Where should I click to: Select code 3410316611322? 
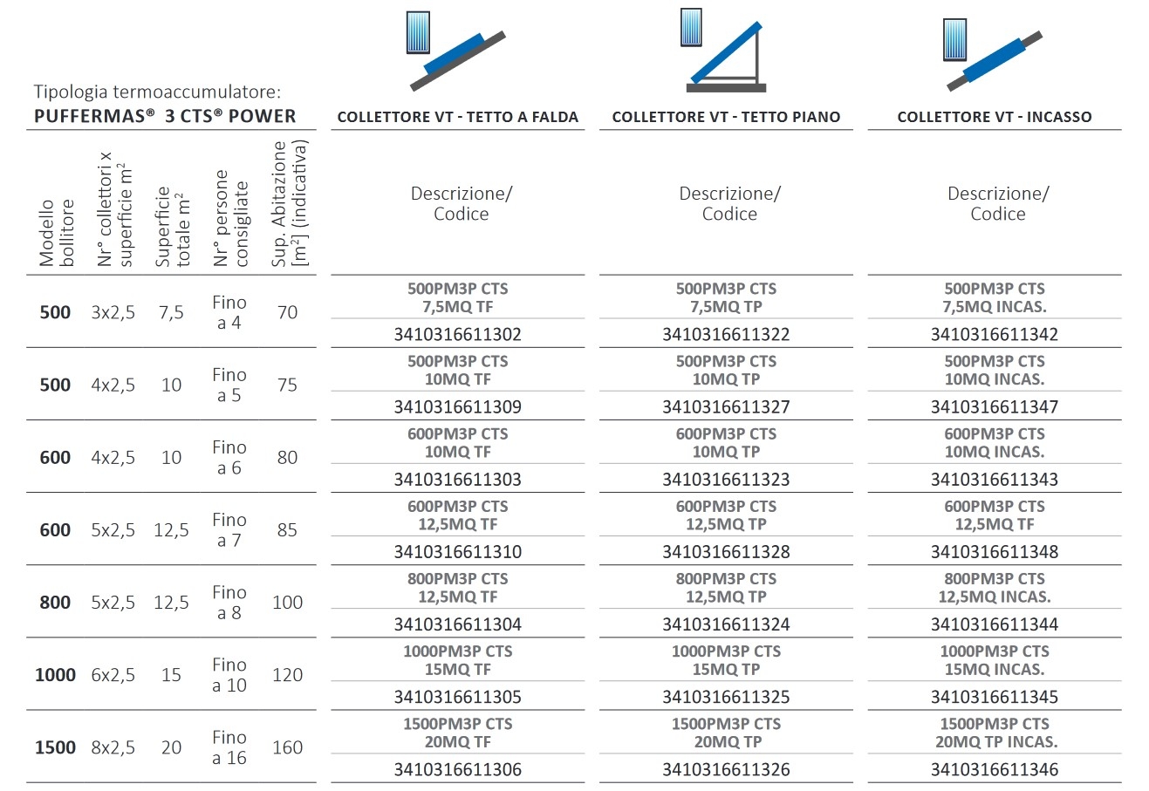(x=727, y=334)
